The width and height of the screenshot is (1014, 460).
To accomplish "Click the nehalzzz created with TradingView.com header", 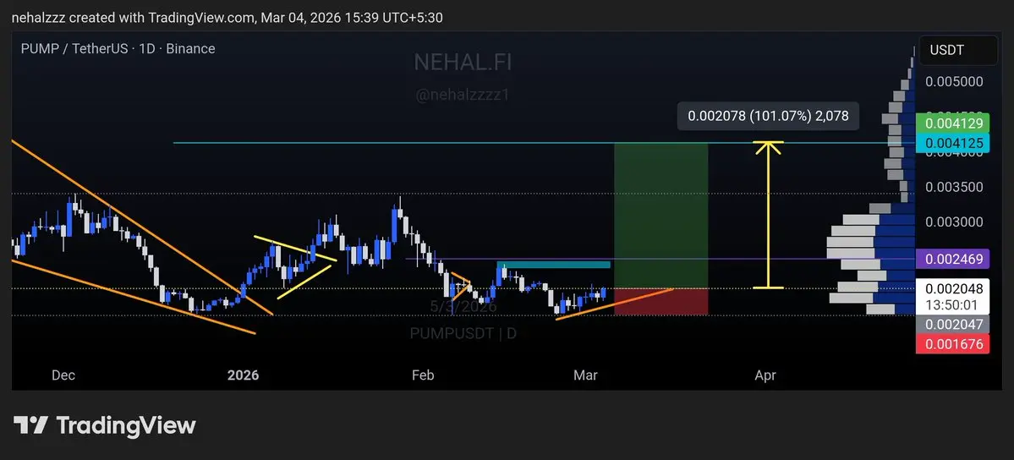I will (227, 18).
